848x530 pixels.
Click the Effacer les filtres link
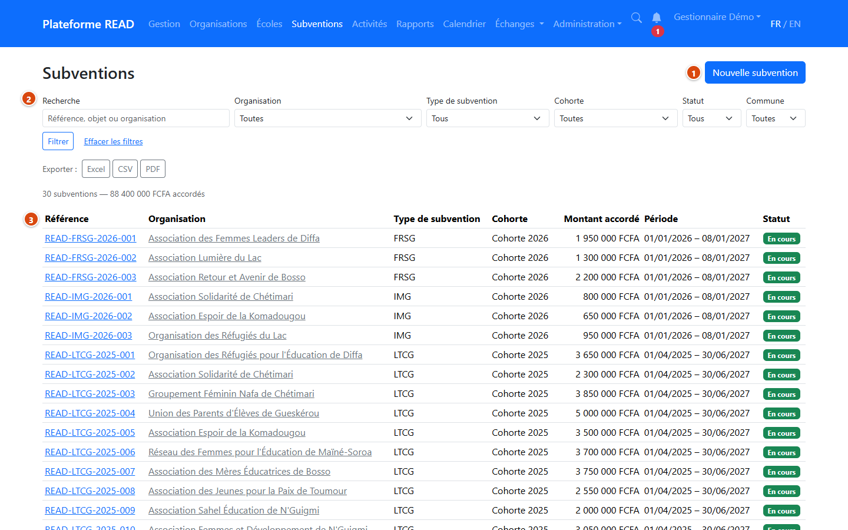tap(114, 141)
